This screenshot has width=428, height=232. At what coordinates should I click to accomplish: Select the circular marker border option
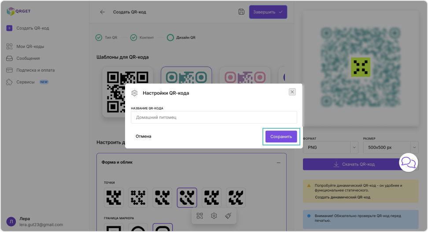click(138, 228)
